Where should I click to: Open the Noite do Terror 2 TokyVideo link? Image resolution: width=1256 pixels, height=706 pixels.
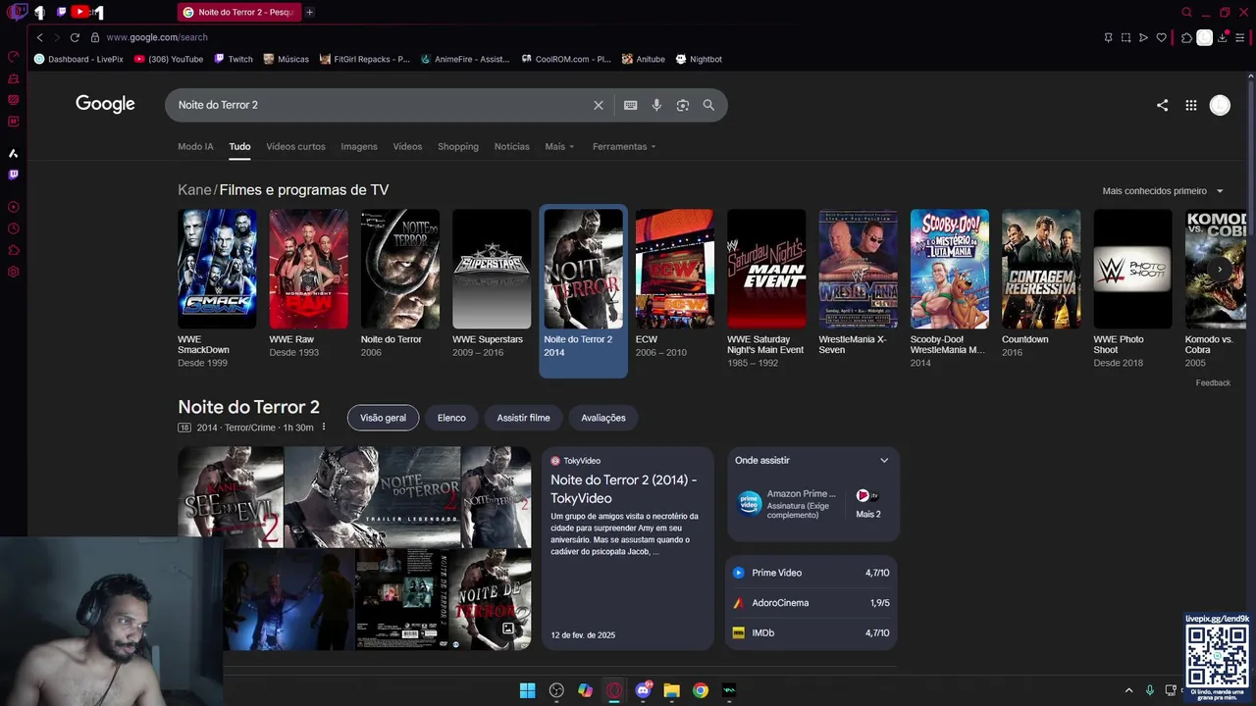click(x=624, y=488)
